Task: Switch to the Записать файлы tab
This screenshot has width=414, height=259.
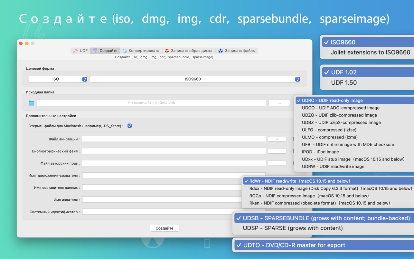Action: [x=240, y=51]
